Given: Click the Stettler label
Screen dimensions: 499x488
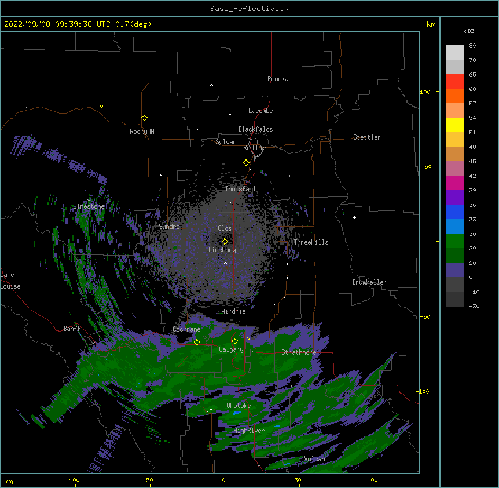Looking at the screenshot, I should click(367, 137).
